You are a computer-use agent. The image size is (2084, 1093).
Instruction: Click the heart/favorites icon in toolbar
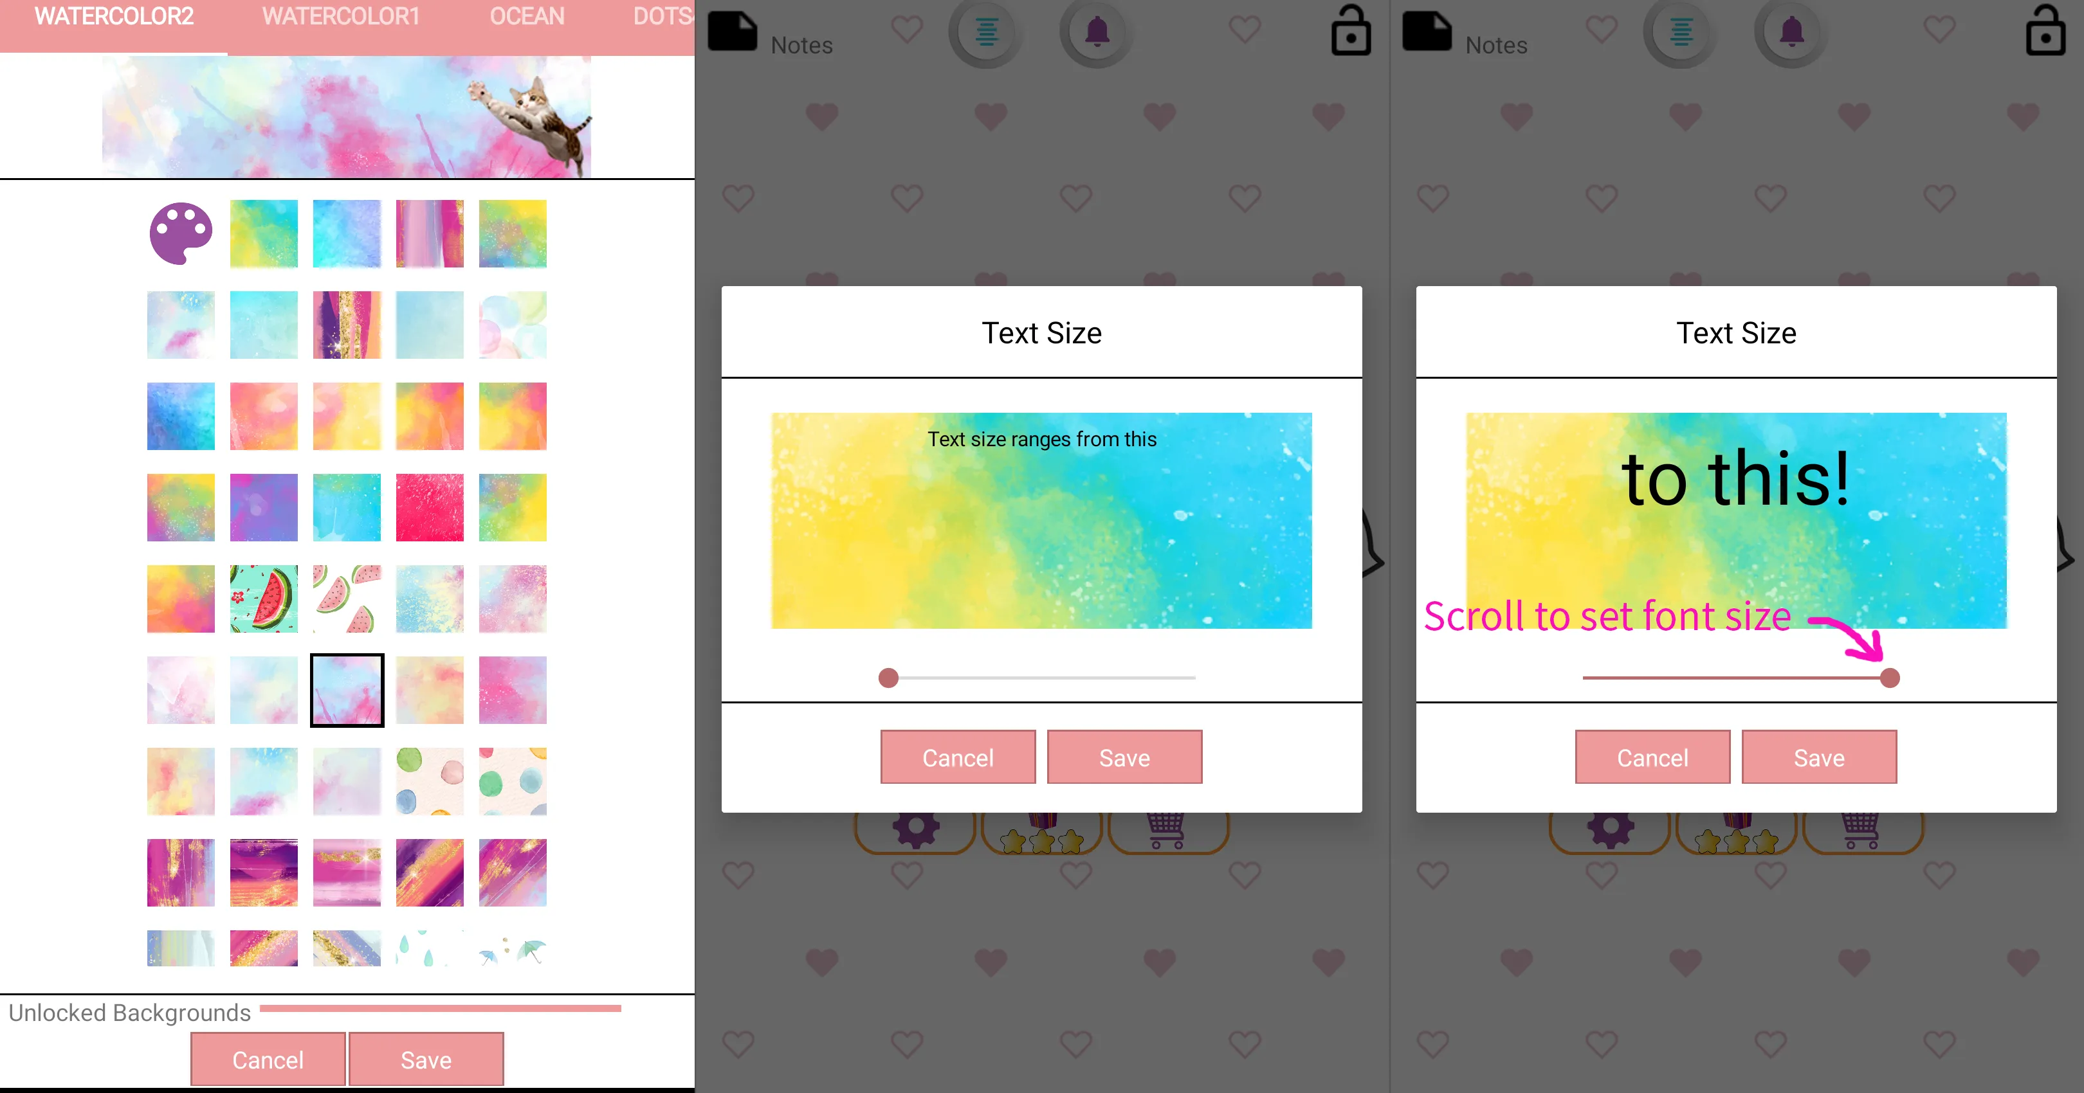(906, 40)
